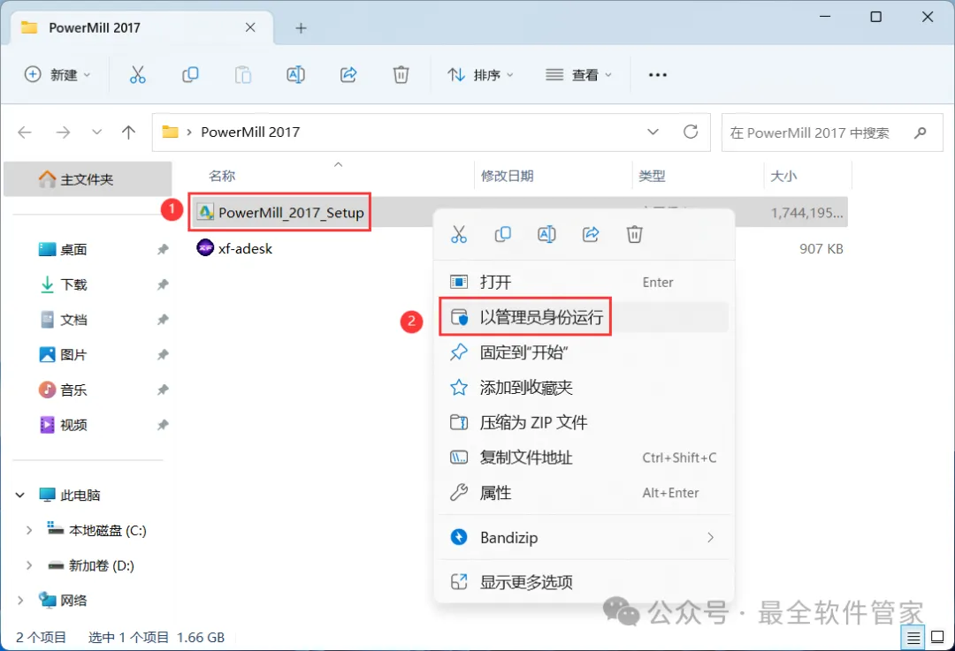Viewport: 955px width, 651px height.
Task: Unpin 视频 via its pin icon
Action: tap(163, 425)
